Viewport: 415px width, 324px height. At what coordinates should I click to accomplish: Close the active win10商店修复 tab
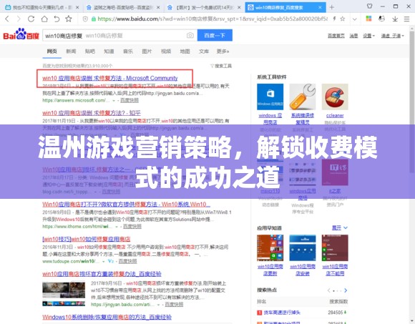320,8
